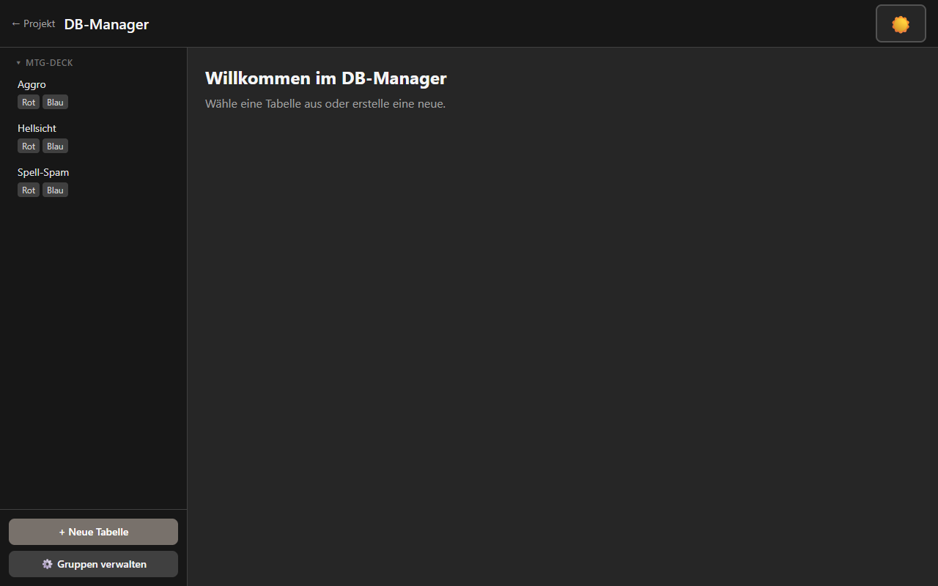This screenshot has height=586, width=938.
Task: Click the Rot tag under Hellsicht
Action: (x=29, y=146)
